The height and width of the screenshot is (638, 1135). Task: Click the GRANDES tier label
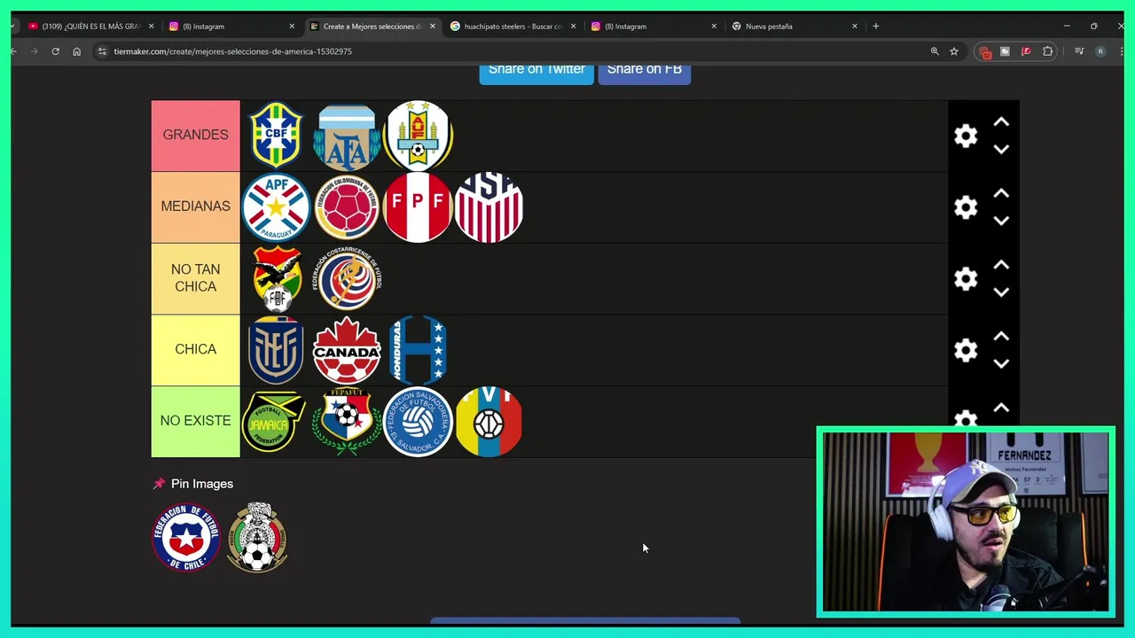195,136
